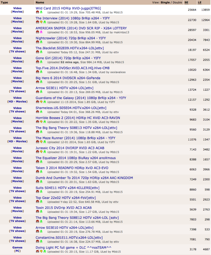This screenshot has width=211, height=255.
Task: Open Jurassic City 2014 DVDRIP torrent
Action: (70, 148)
